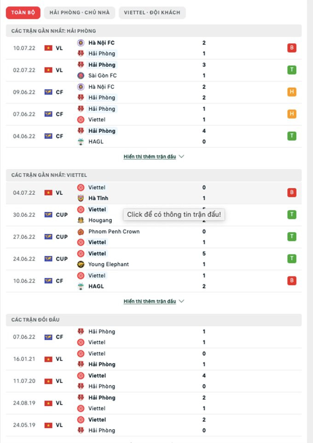Select the Toàn Bộ tab
This screenshot has width=313, height=443.
(23, 12)
